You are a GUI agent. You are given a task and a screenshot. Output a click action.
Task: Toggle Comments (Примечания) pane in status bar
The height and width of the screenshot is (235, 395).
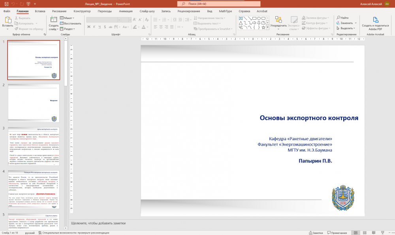[x=337, y=233]
